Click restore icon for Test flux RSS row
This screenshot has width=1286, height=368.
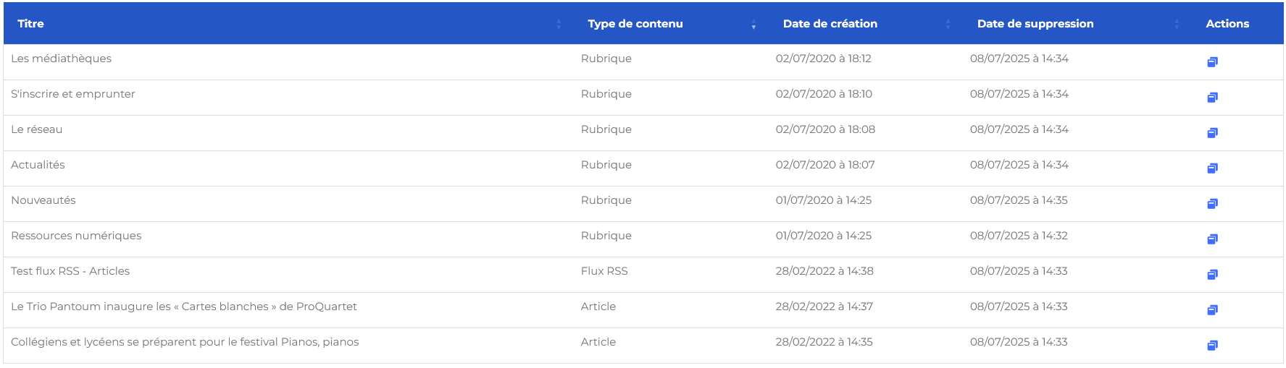click(x=1212, y=275)
